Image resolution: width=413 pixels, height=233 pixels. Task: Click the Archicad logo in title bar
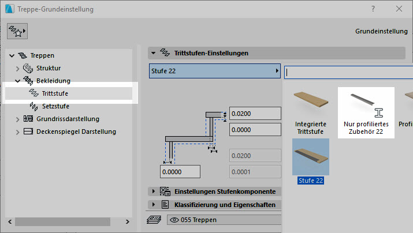[10, 9]
